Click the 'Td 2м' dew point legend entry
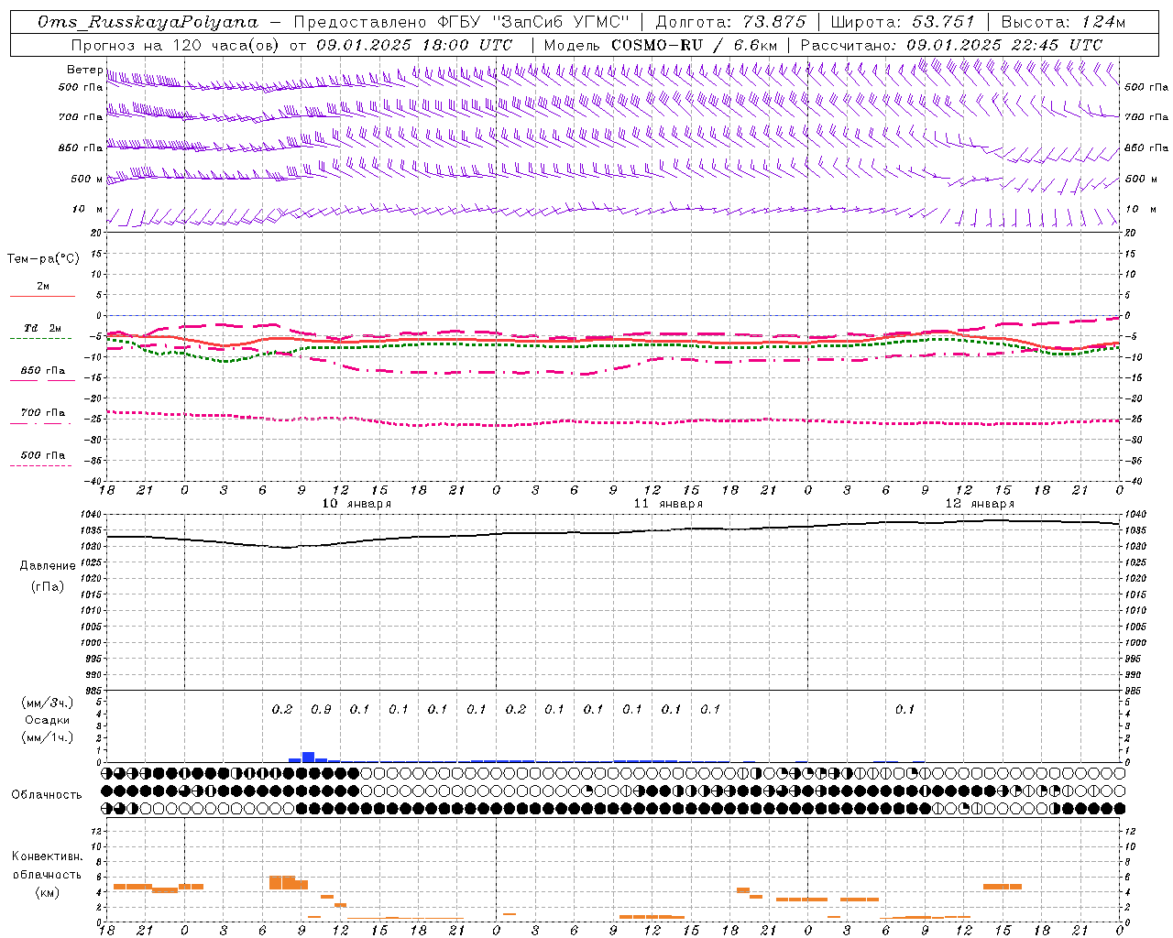The image size is (1173, 938). pos(42,328)
